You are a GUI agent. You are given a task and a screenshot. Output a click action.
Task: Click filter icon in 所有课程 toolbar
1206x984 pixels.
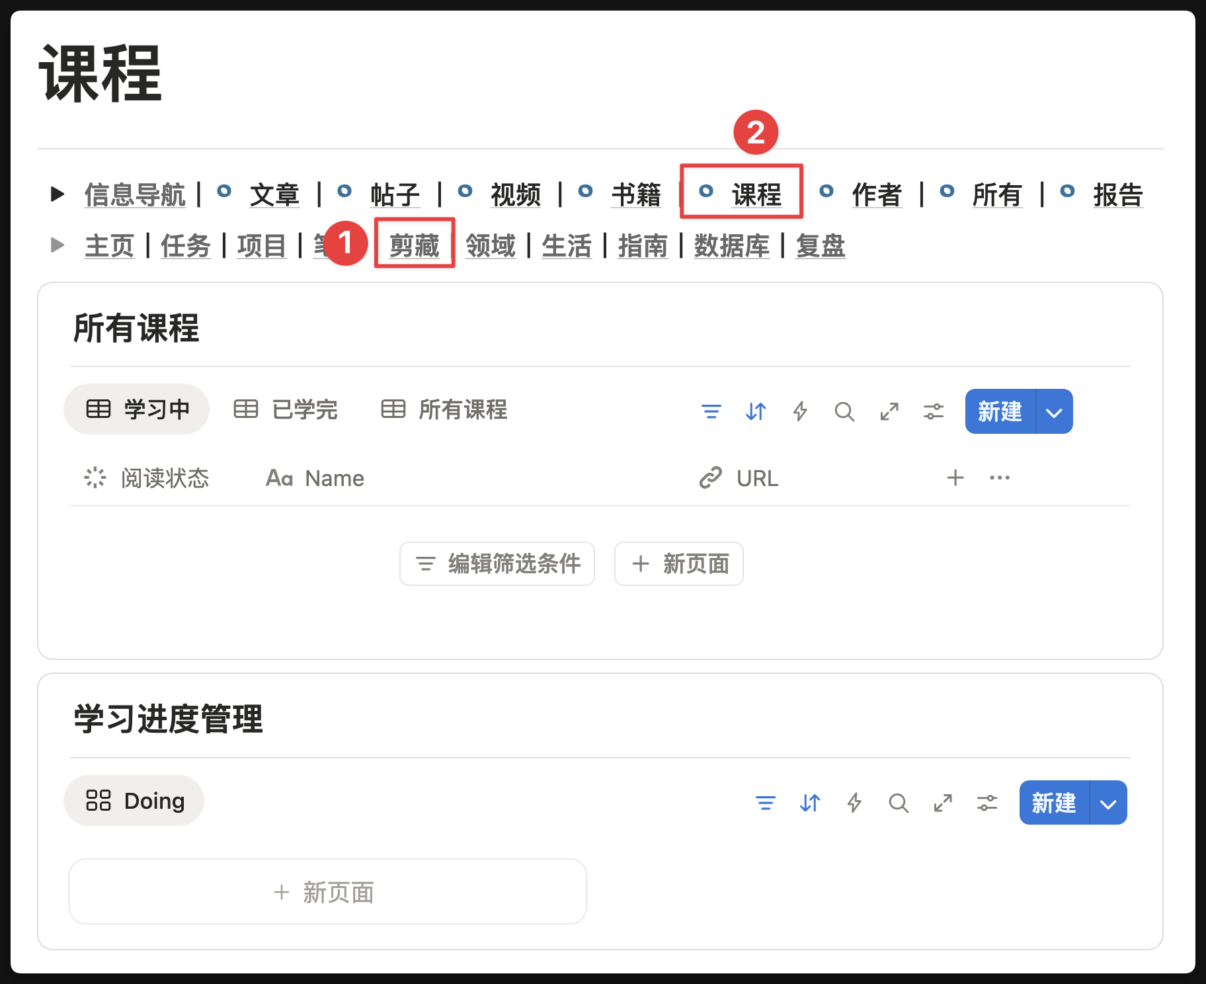tap(711, 411)
